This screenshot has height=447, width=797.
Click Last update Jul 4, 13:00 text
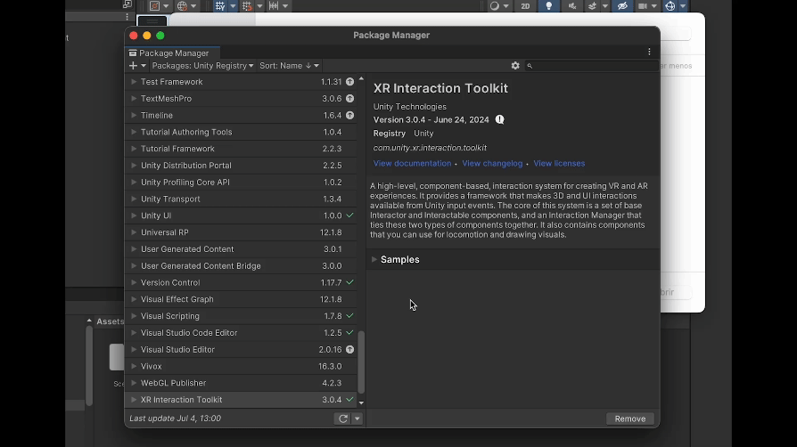[176, 419]
